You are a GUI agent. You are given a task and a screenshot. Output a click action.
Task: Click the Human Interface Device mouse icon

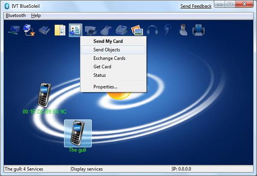(106, 30)
